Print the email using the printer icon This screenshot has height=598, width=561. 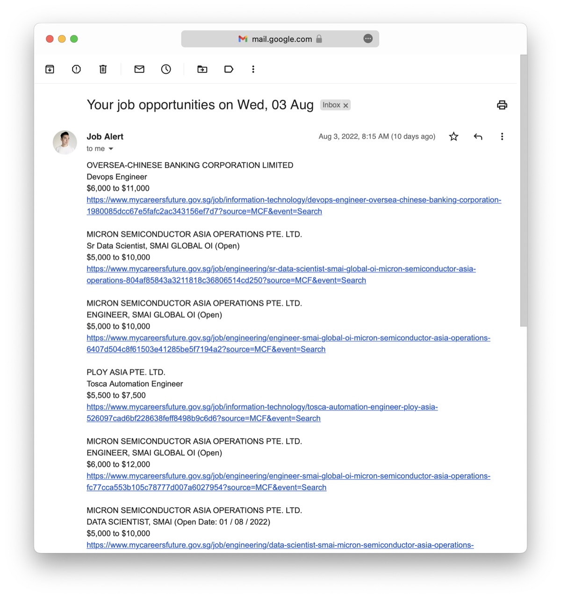[x=502, y=105]
